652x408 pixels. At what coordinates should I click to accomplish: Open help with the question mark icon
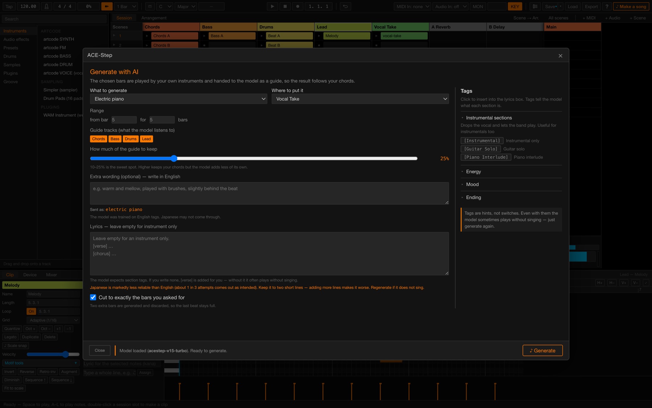607,7
